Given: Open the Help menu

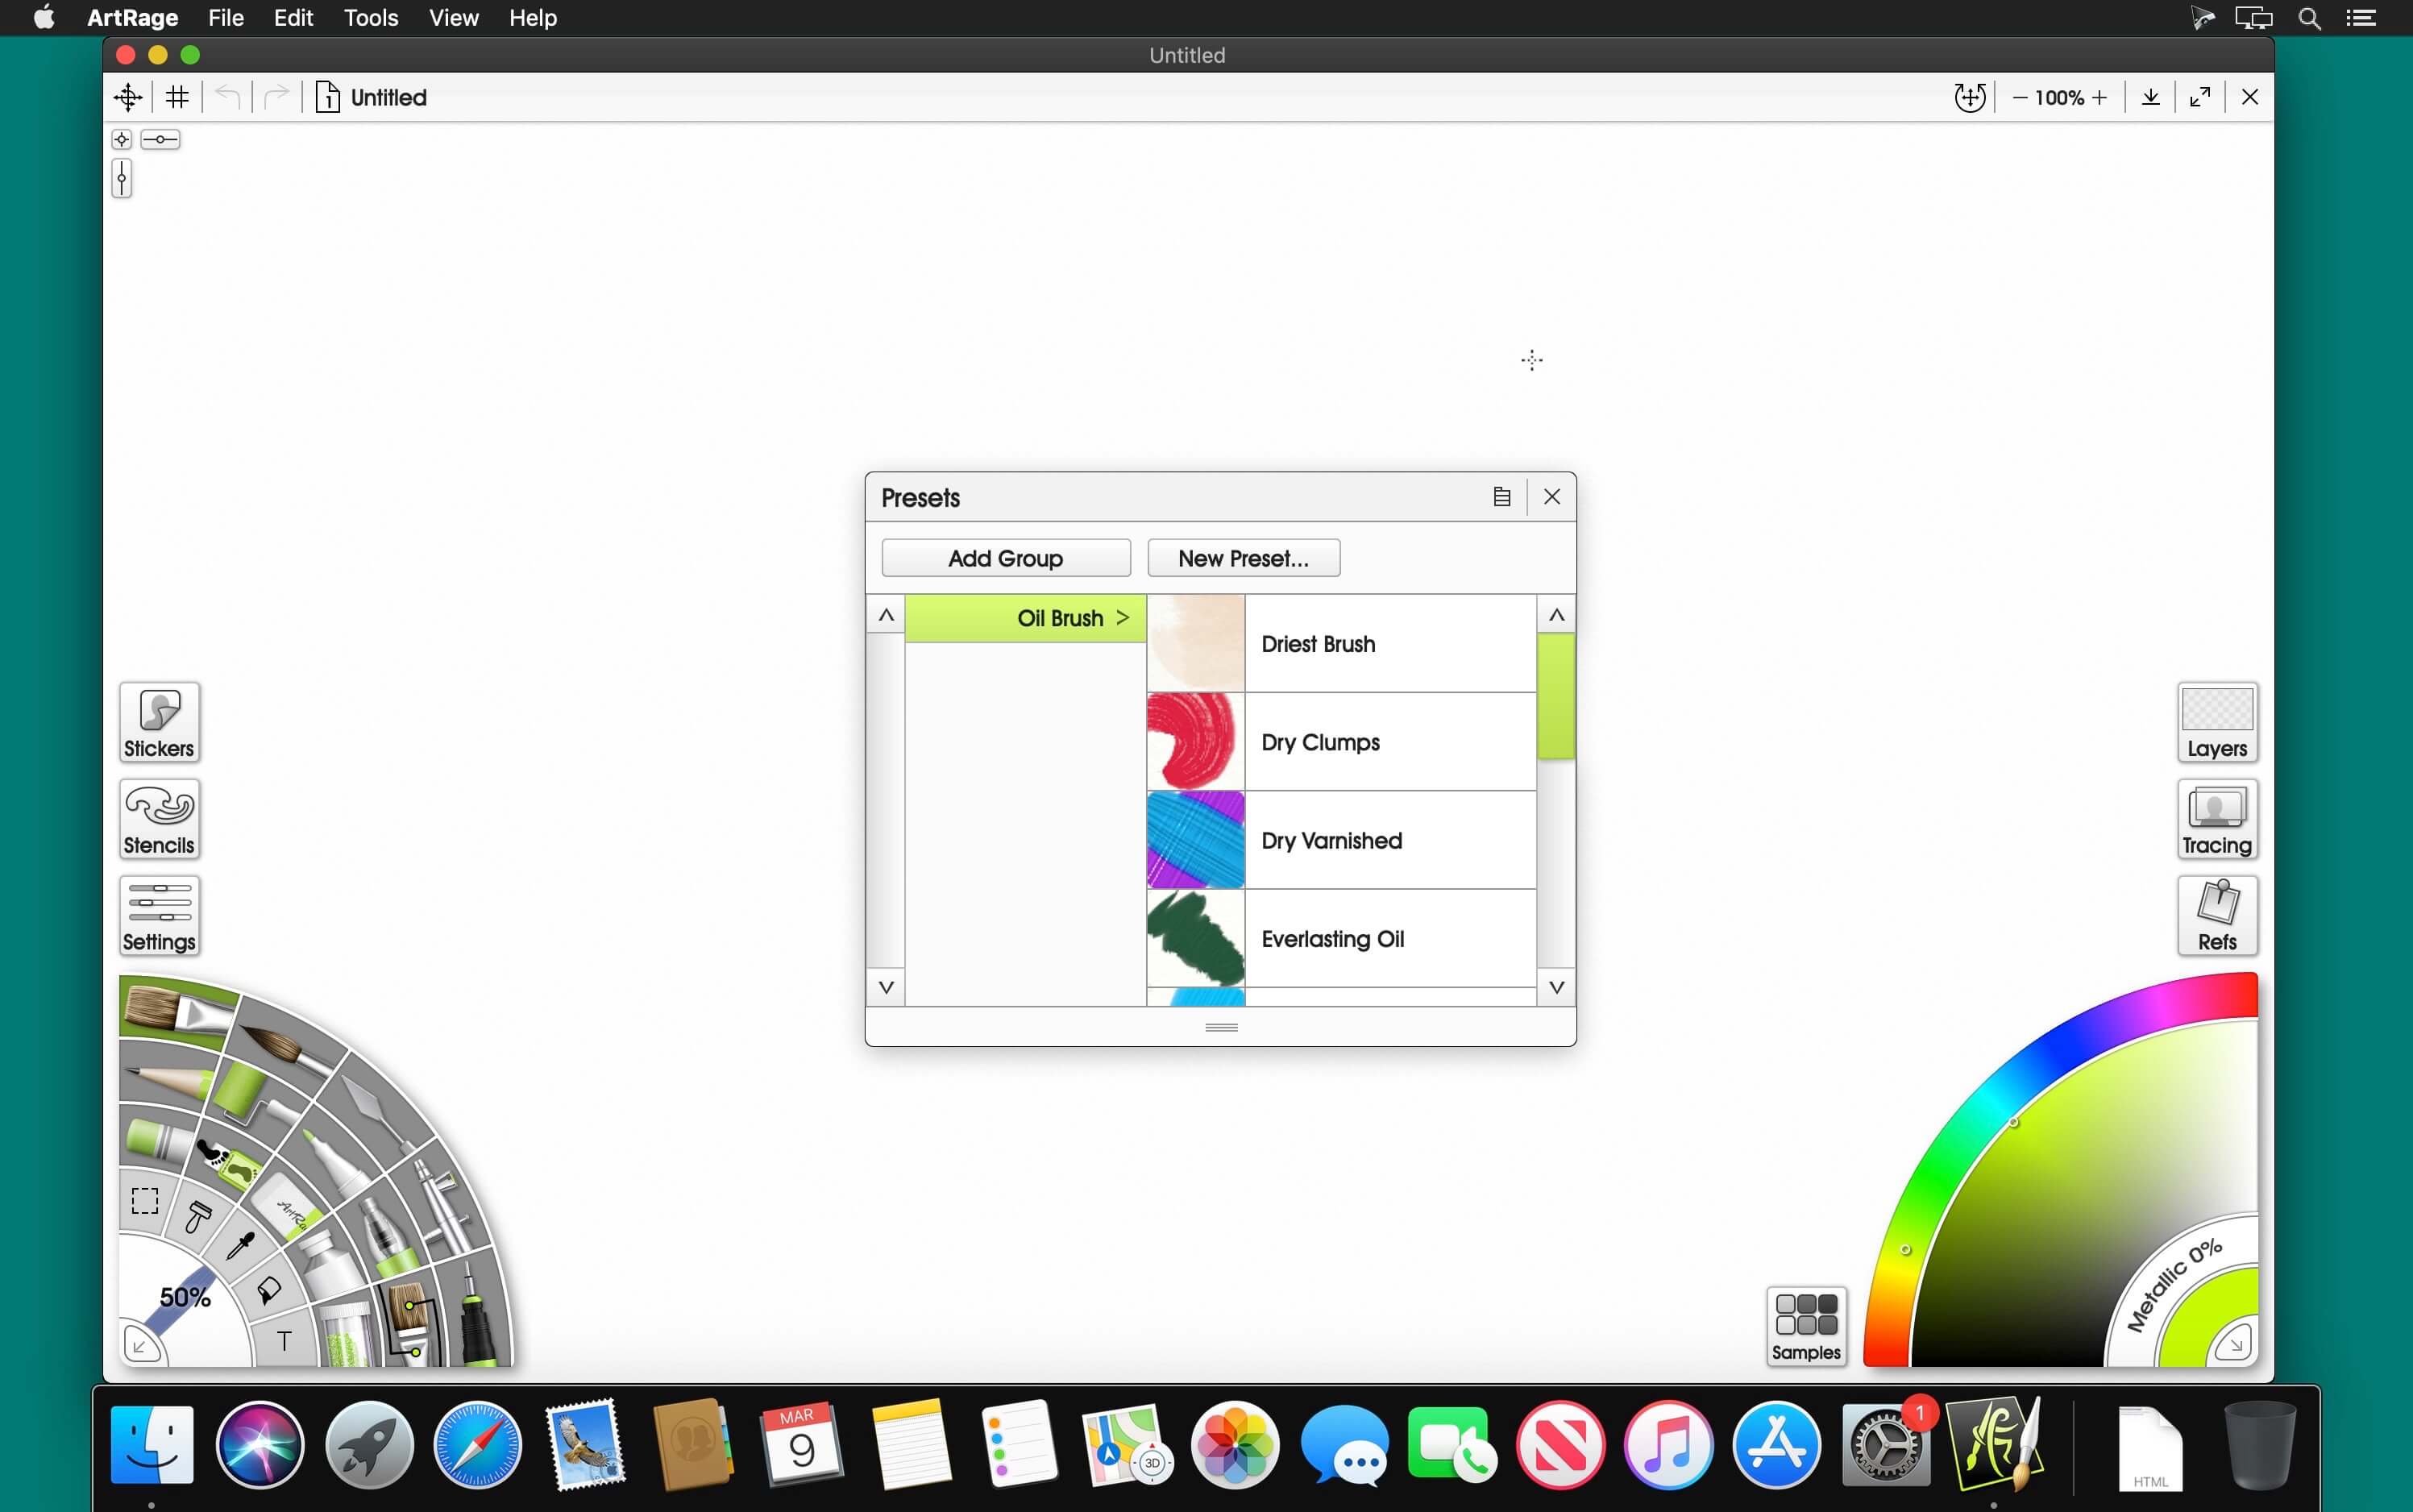Looking at the screenshot, I should (x=533, y=18).
